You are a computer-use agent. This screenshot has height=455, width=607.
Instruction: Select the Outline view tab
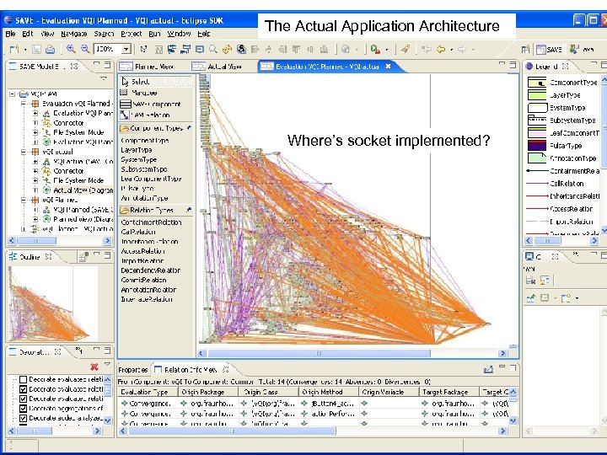(30, 256)
